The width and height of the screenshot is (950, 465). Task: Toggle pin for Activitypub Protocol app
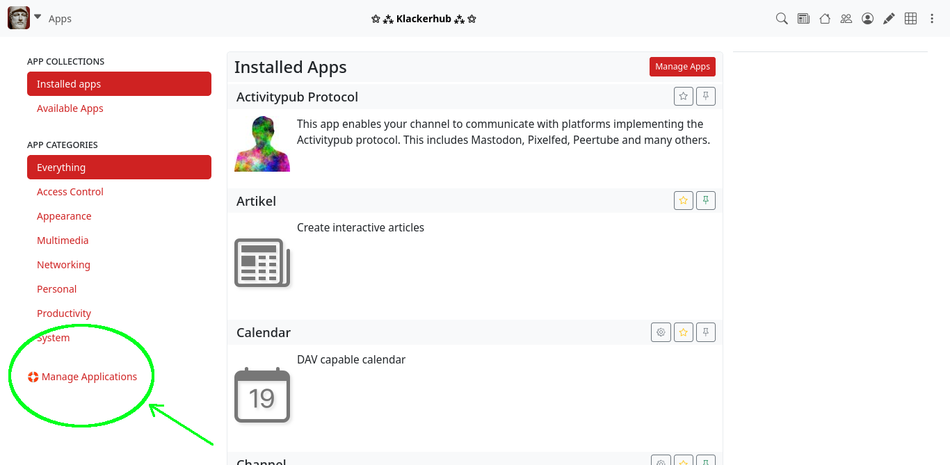click(706, 97)
